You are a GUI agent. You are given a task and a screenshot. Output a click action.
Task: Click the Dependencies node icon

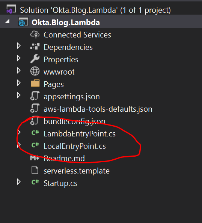(x=35, y=46)
